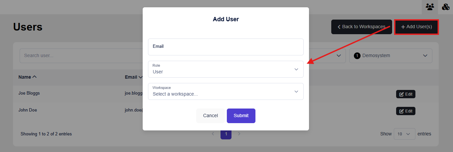Open the workspaces cubes icon

click(x=446, y=7)
